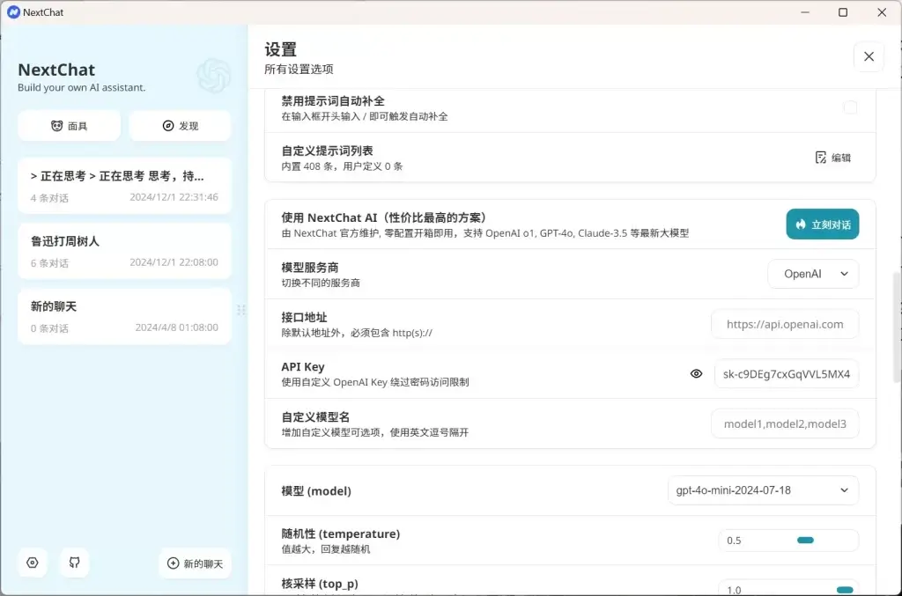This screenshot has width=902, height=596.
Task: Expand the 模型服务商 OpenAI dropdown
Action: pos(813,274)
